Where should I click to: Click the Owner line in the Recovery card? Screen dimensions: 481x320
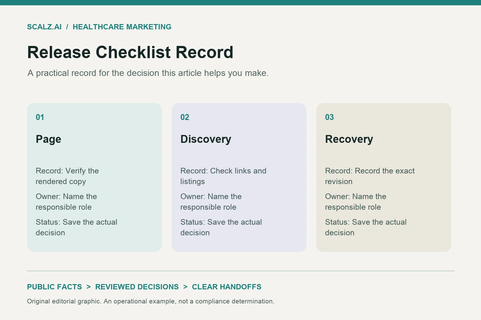point(356,202)
